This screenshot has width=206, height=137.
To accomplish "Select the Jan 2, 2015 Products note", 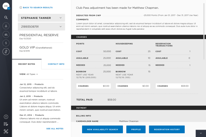I will (40, 103).
